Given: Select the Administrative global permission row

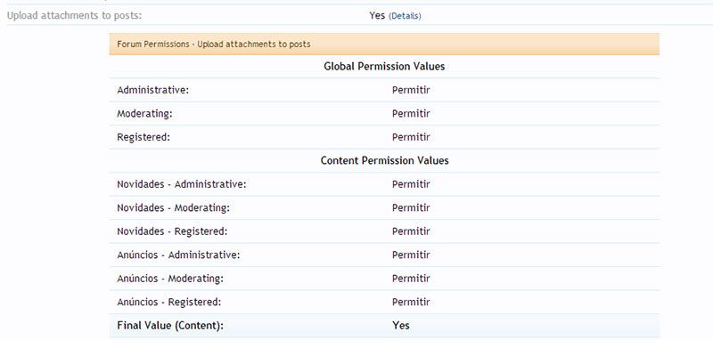Looking at the screenshot, I should point(384,90).
